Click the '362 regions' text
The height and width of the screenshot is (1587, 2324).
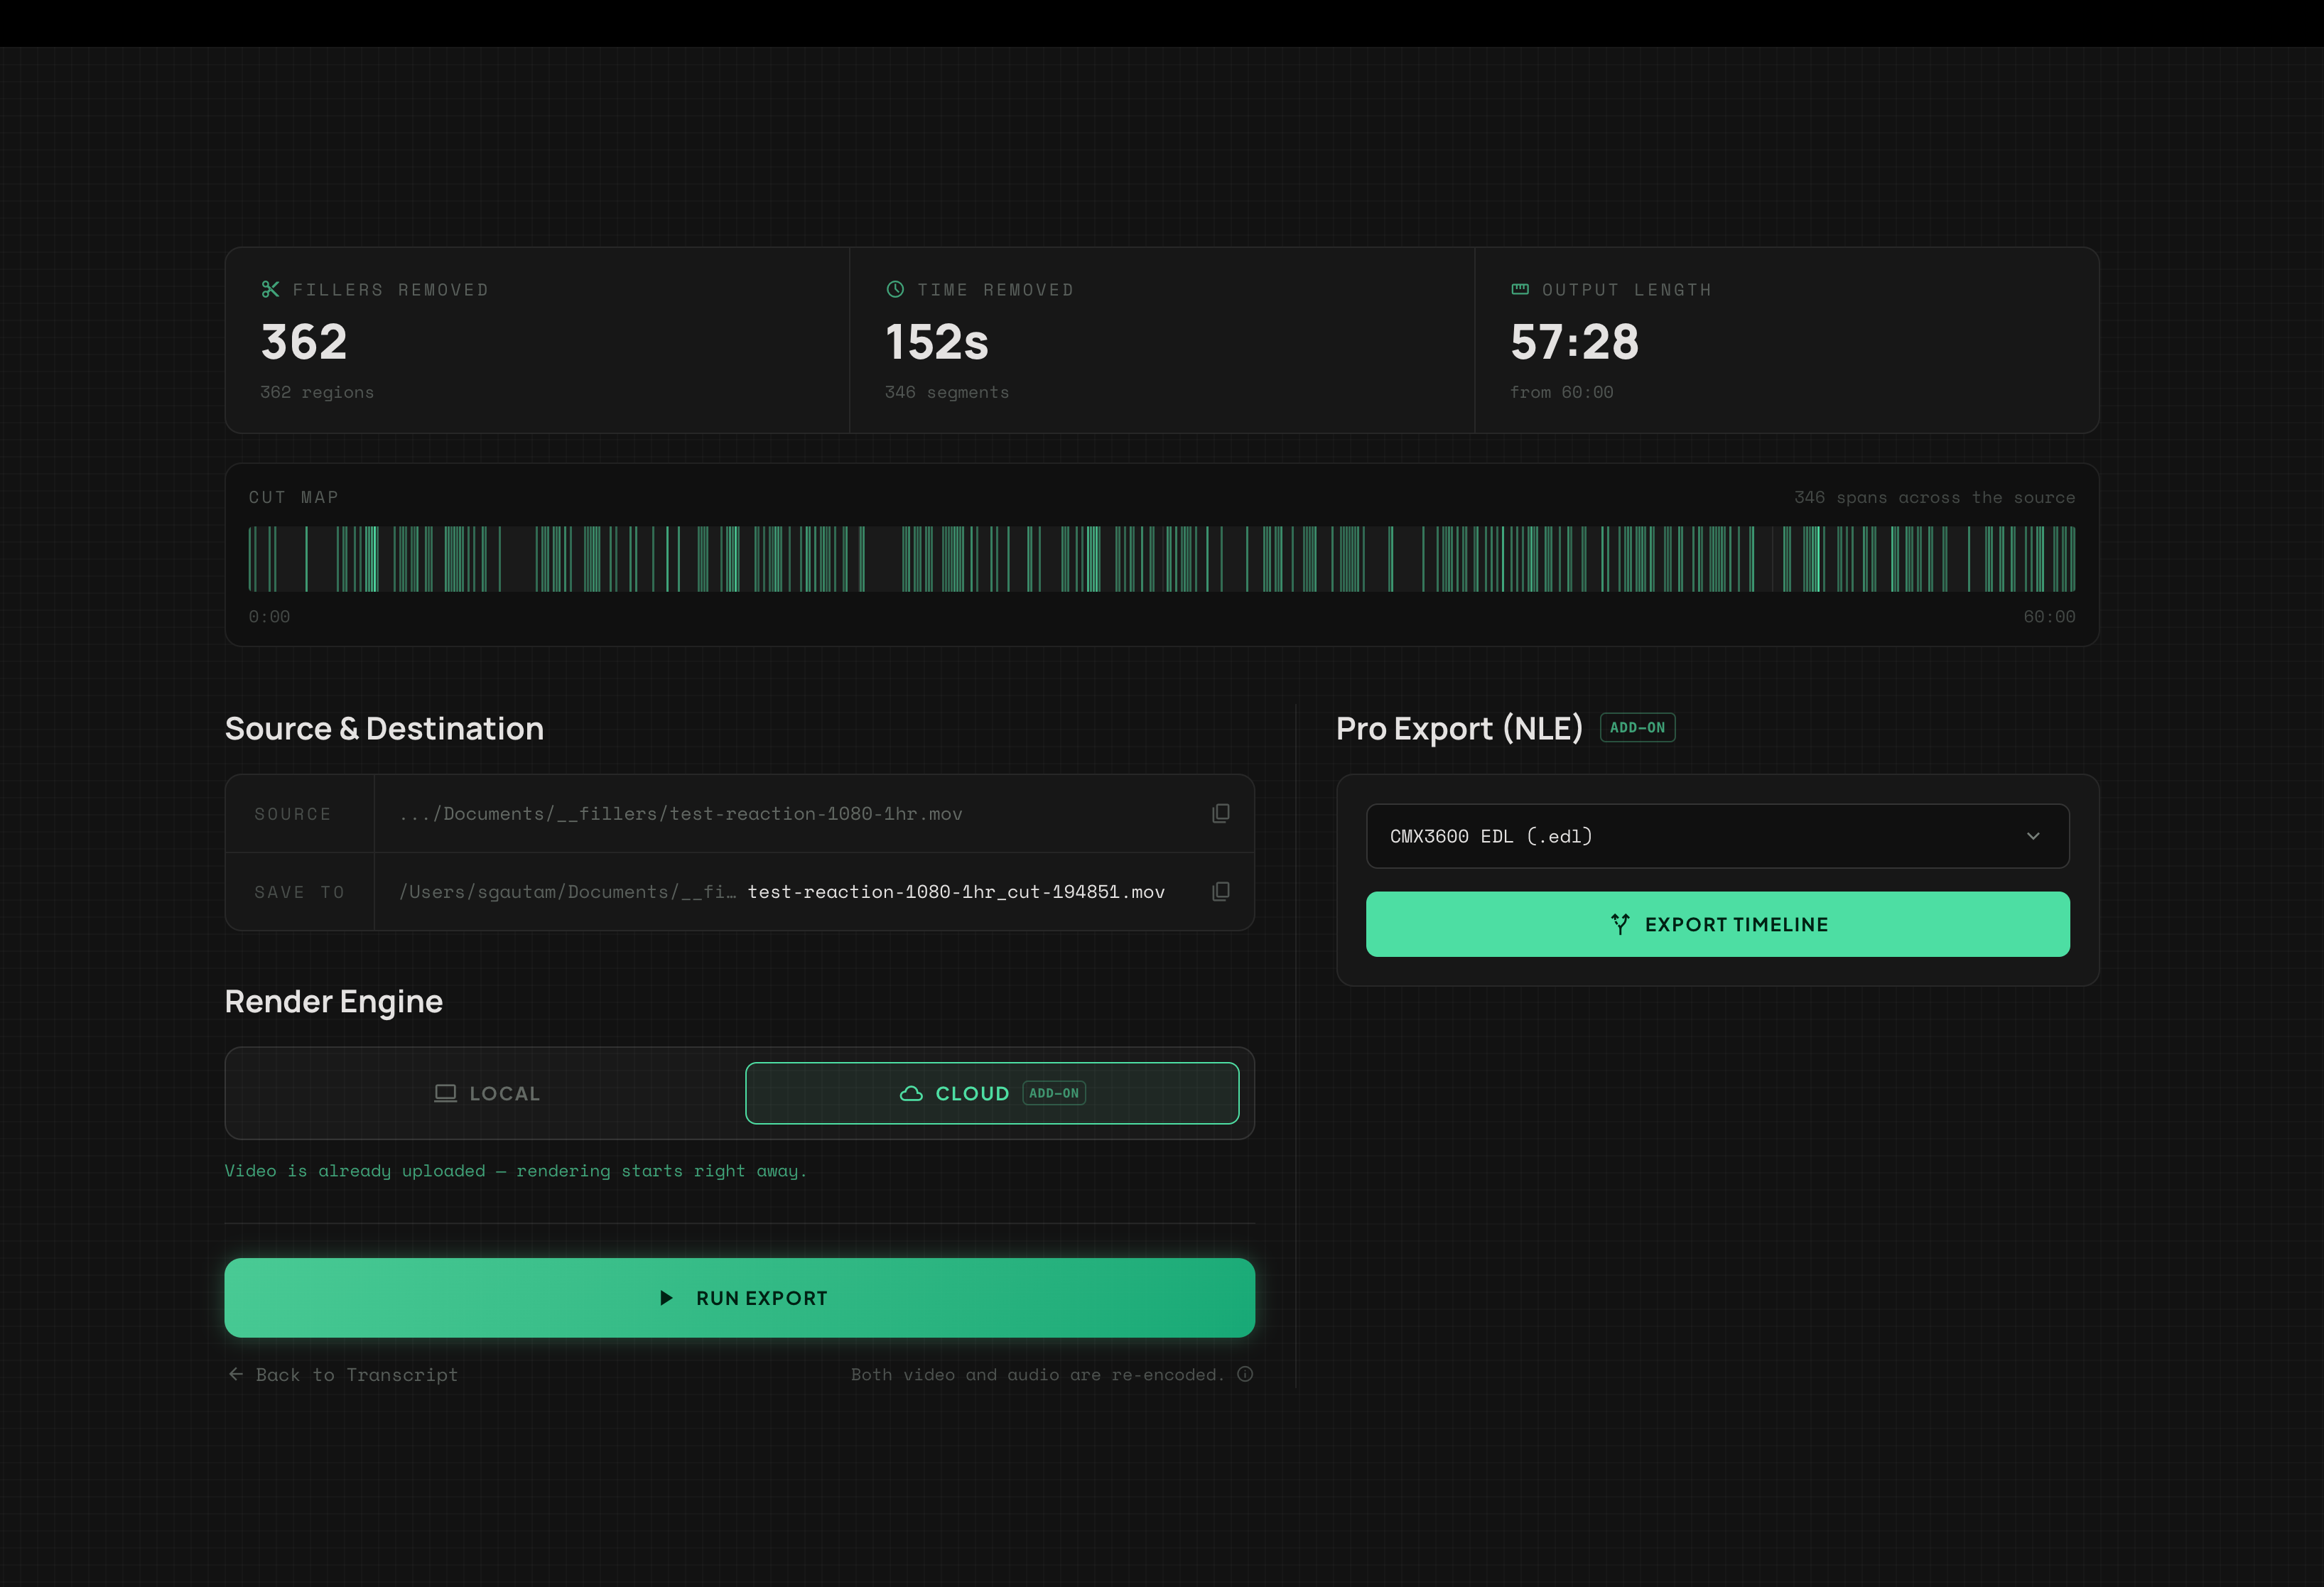pos(317,392)
